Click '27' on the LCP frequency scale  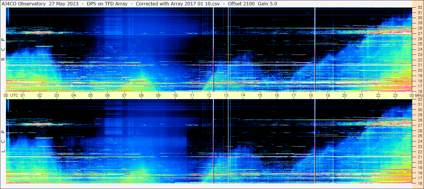pyautogui.click(x=419, y=125)
